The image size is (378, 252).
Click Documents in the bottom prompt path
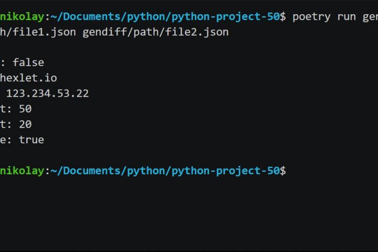(x=84, y=171)
